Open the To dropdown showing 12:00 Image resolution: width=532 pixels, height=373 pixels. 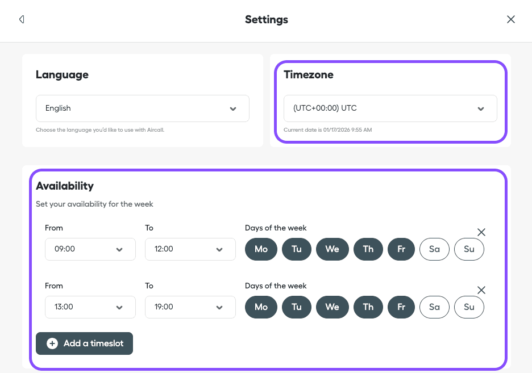[x=190, y=249]
